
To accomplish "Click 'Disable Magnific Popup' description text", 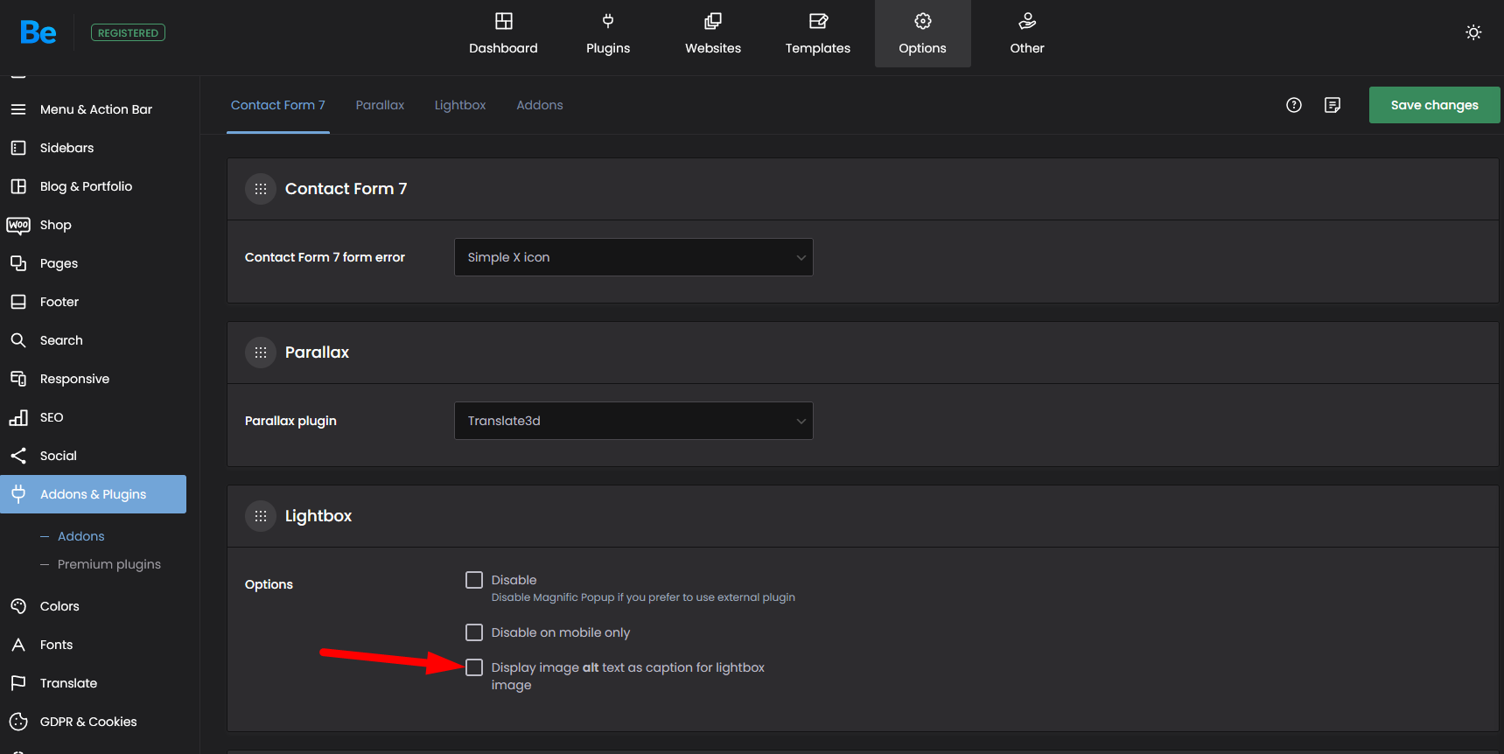I will click(643, 597).
